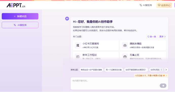Choose suggestion 帮我生成一份产品增长策略
This screenshot has height=92, width=175.
[x=91, y=70]
